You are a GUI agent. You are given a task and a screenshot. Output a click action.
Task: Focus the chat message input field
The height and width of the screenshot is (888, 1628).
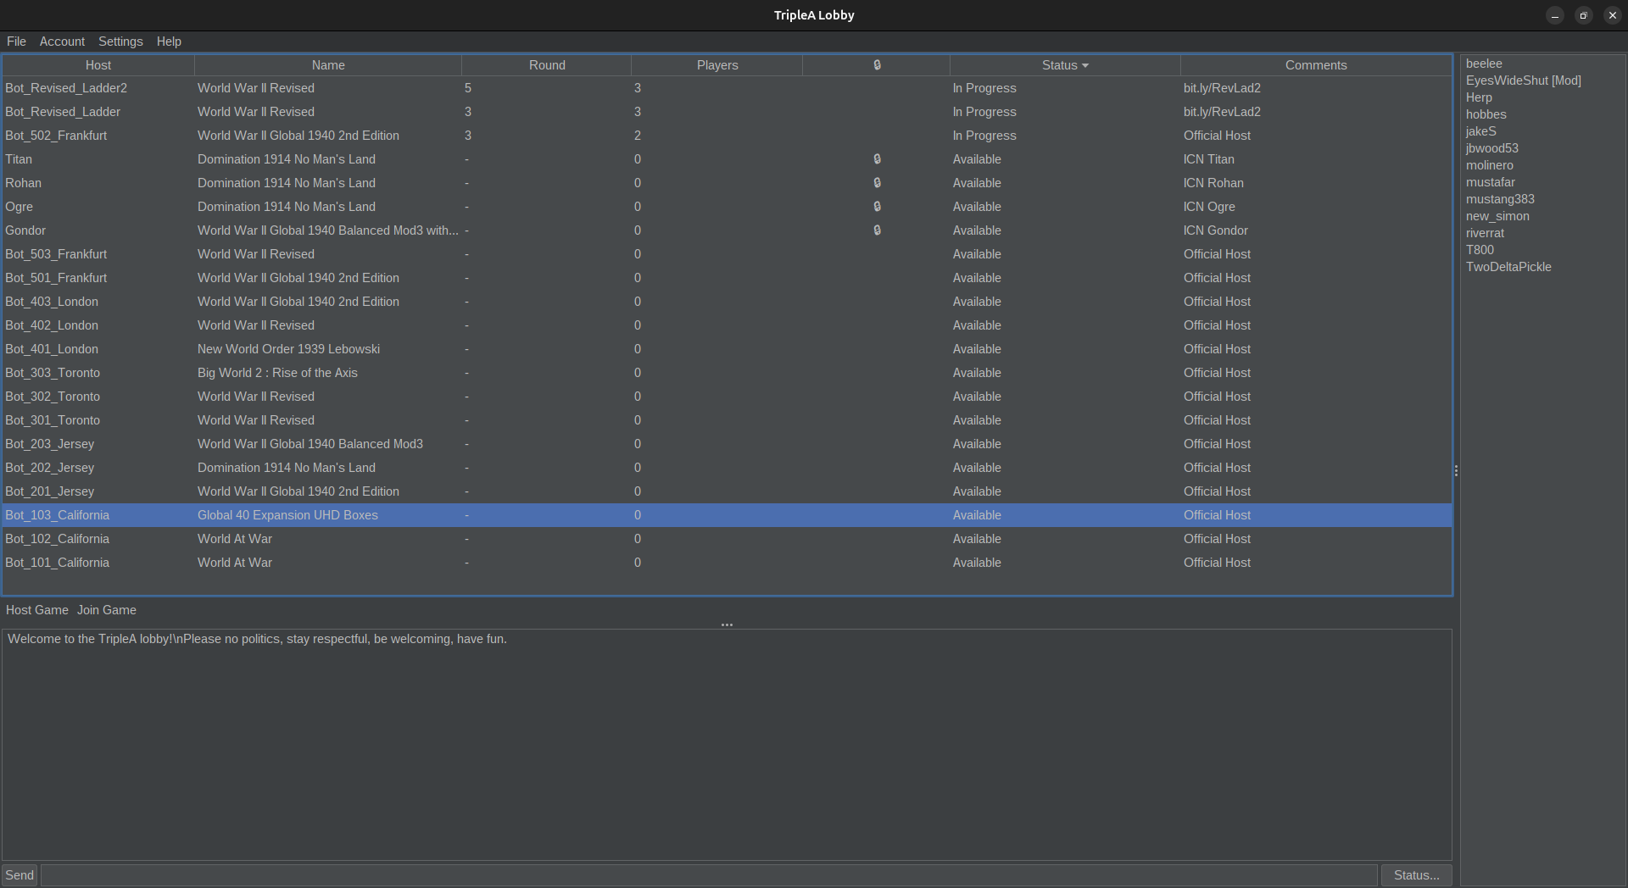point(709,875)
